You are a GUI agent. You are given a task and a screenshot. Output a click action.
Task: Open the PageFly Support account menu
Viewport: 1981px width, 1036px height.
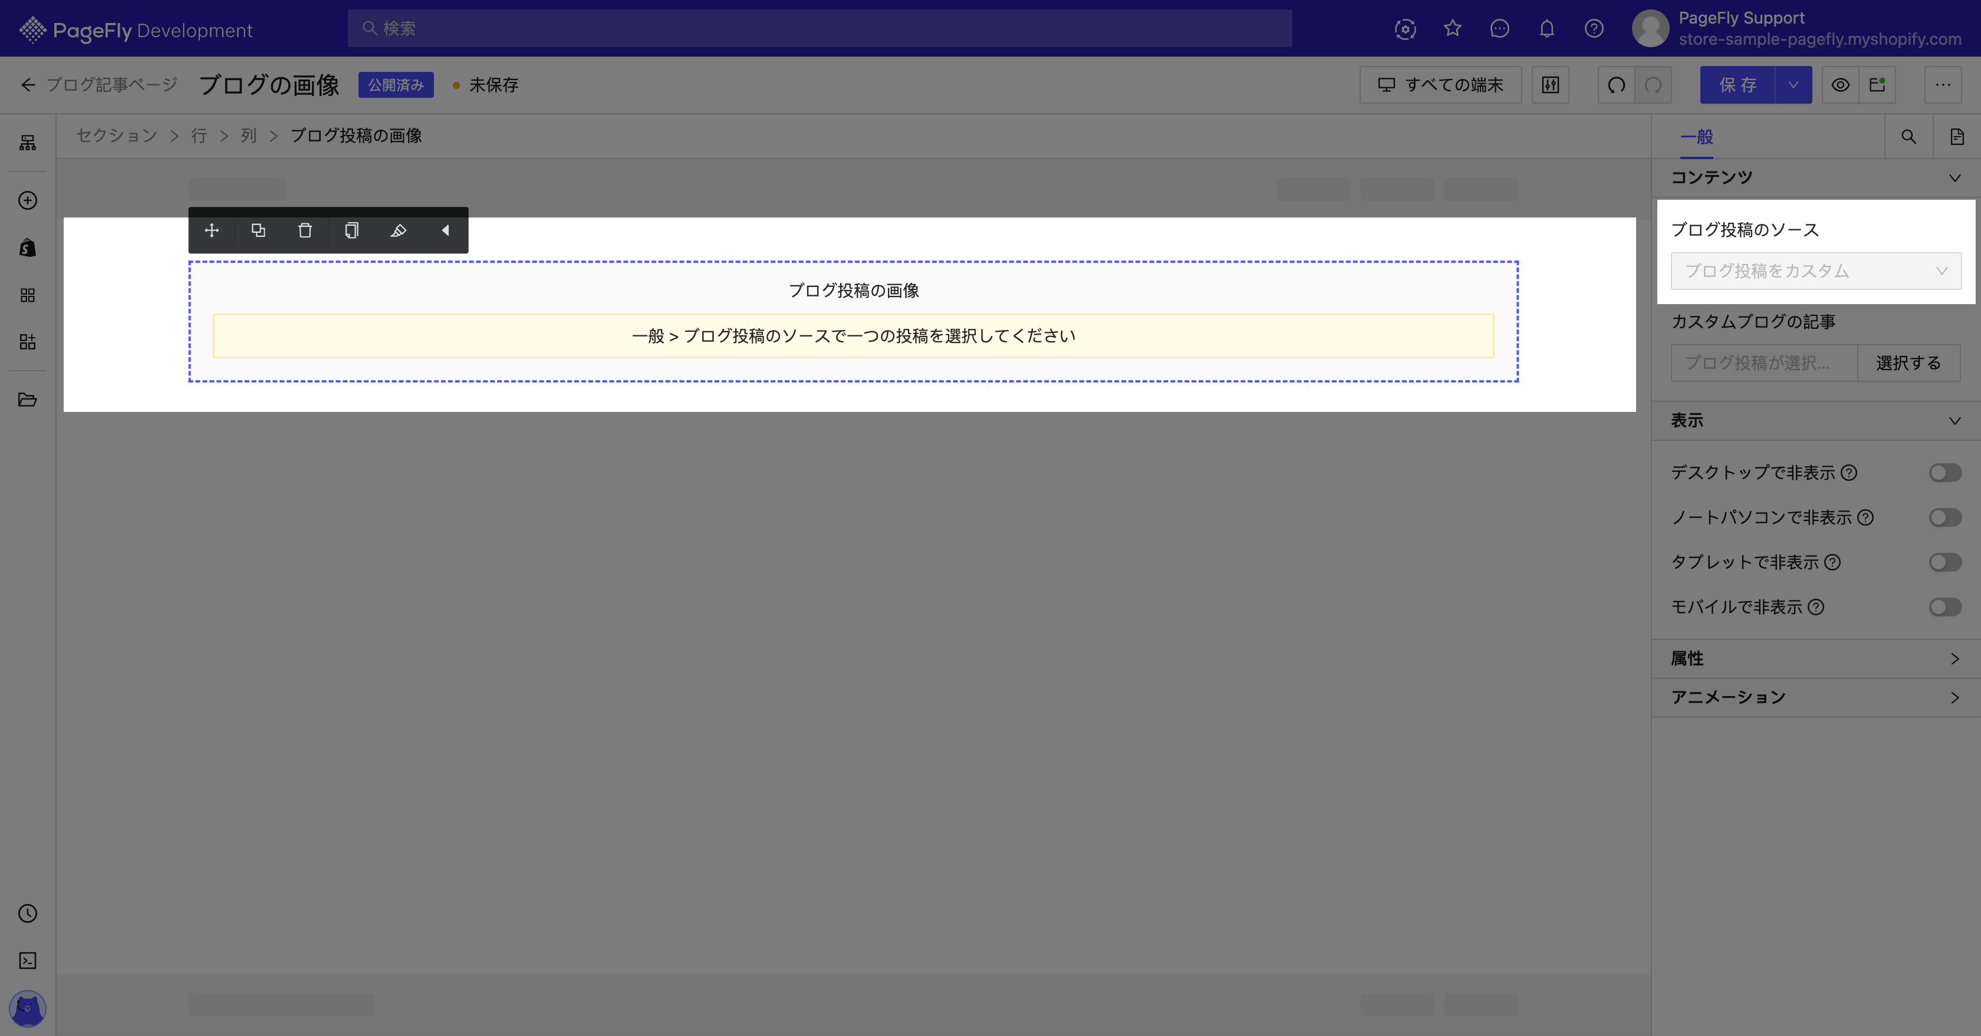pos(1796,28)
